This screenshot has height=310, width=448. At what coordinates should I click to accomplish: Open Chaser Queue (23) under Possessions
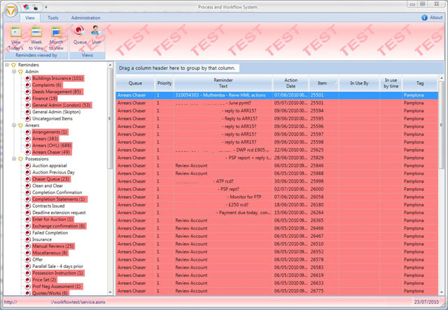pos(51,179)
